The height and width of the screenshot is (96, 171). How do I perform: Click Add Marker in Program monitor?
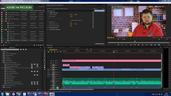(x=118, y=45)
